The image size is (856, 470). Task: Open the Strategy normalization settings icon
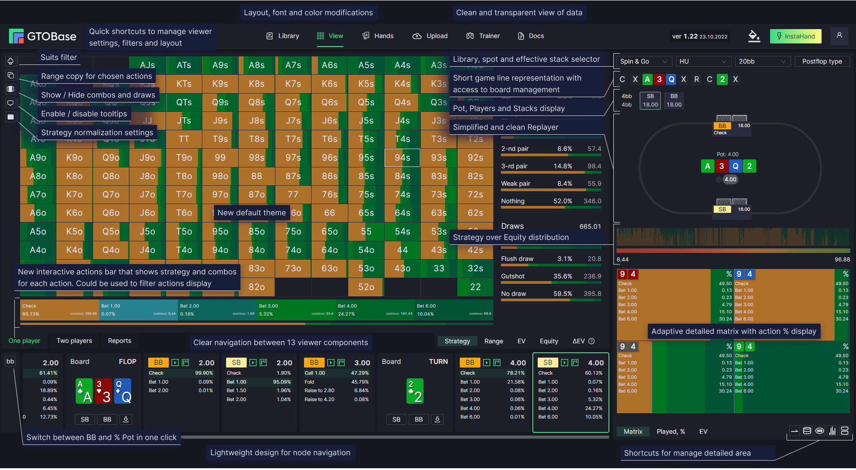[x=11, y=116]
